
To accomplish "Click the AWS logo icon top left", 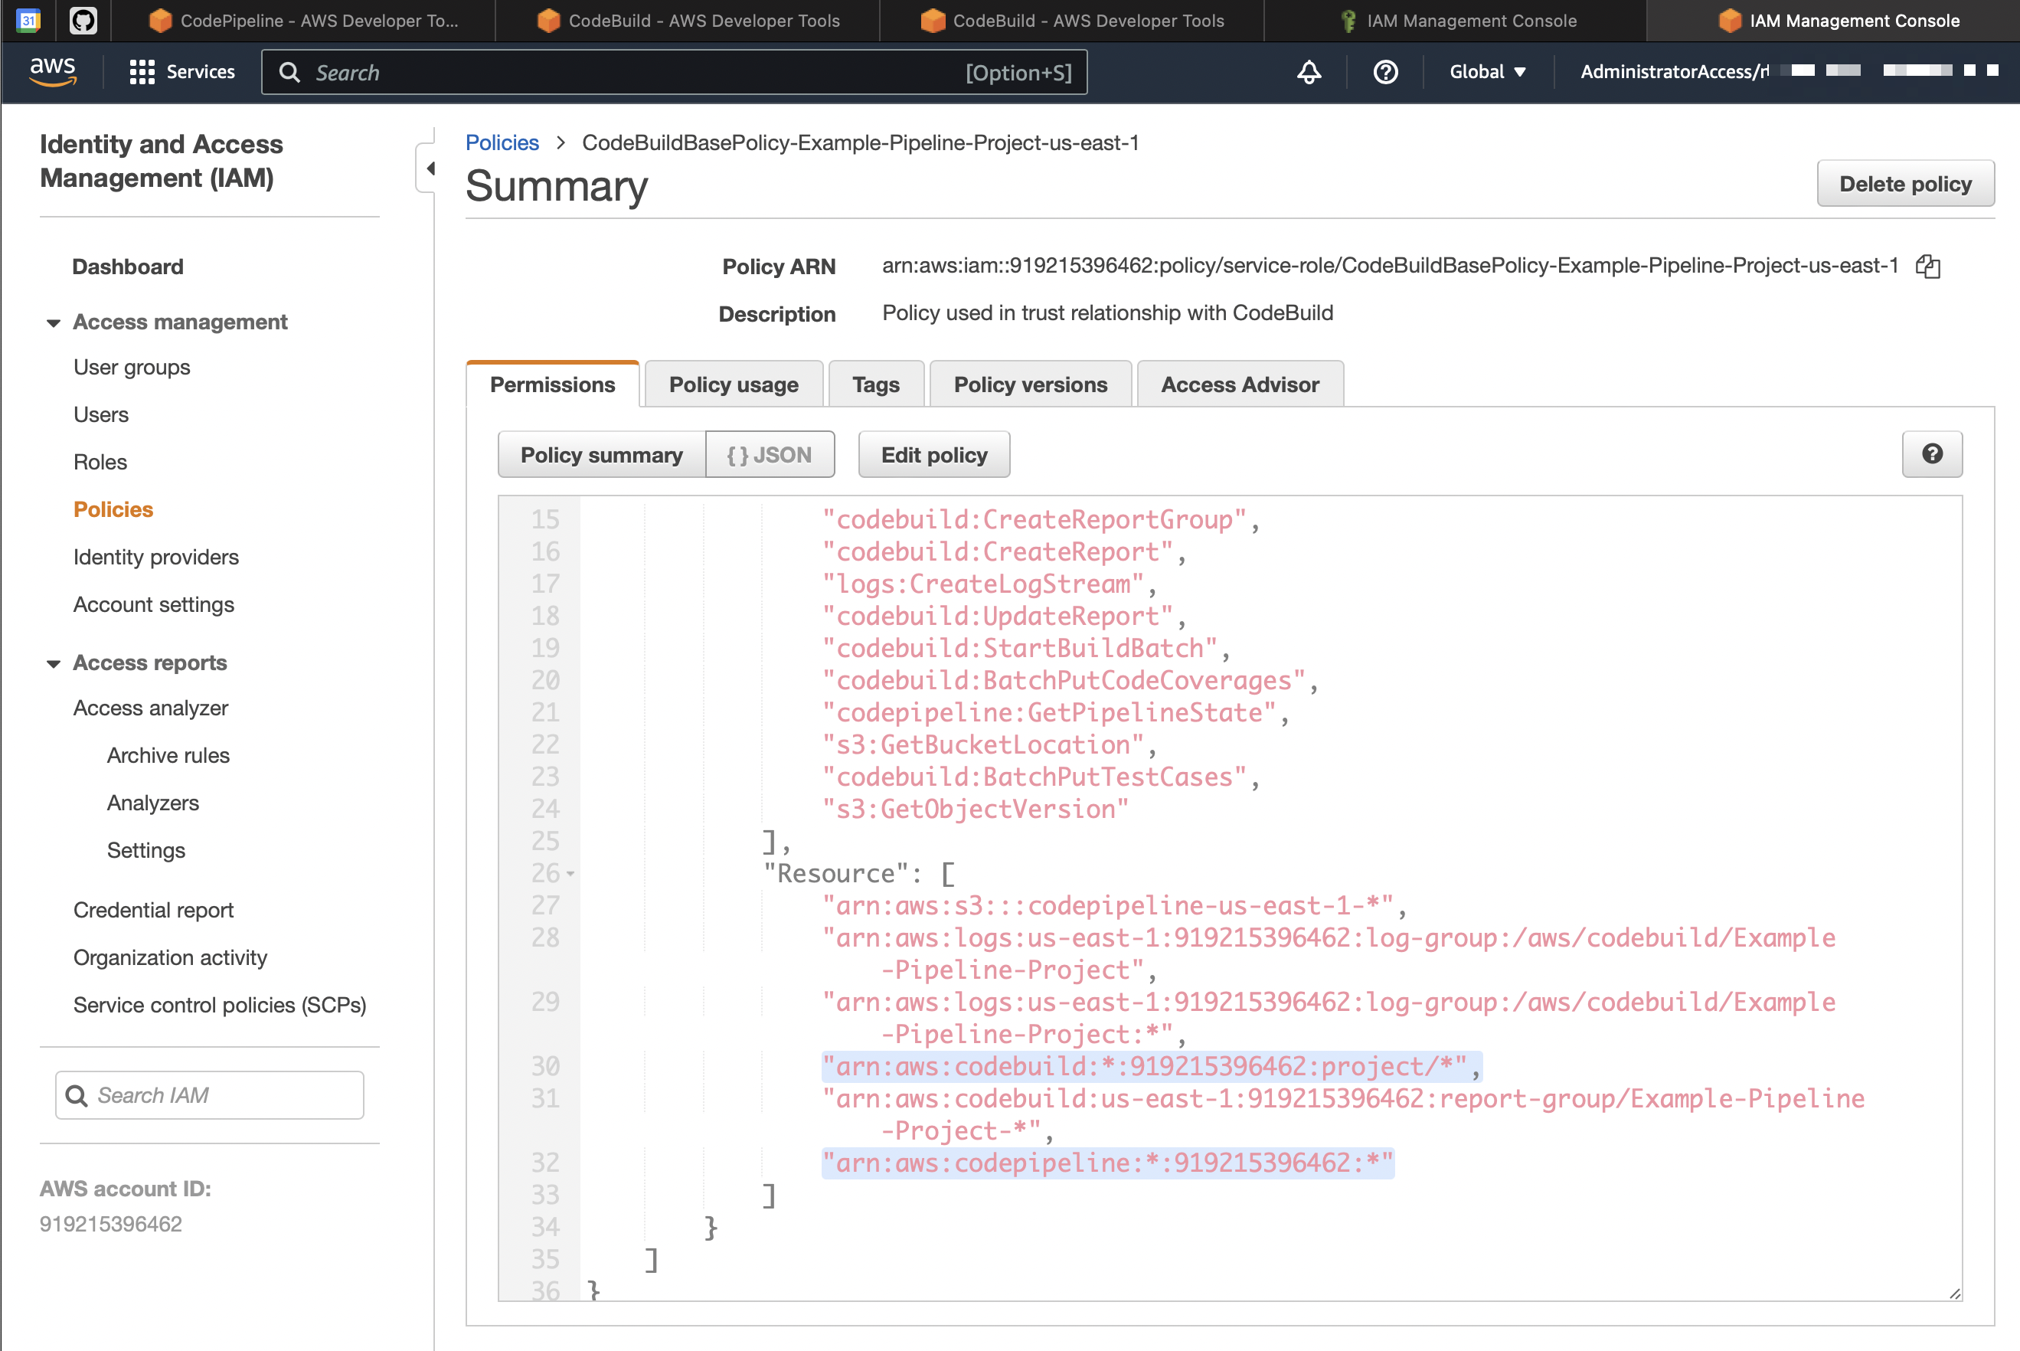I will coord(53,72).
